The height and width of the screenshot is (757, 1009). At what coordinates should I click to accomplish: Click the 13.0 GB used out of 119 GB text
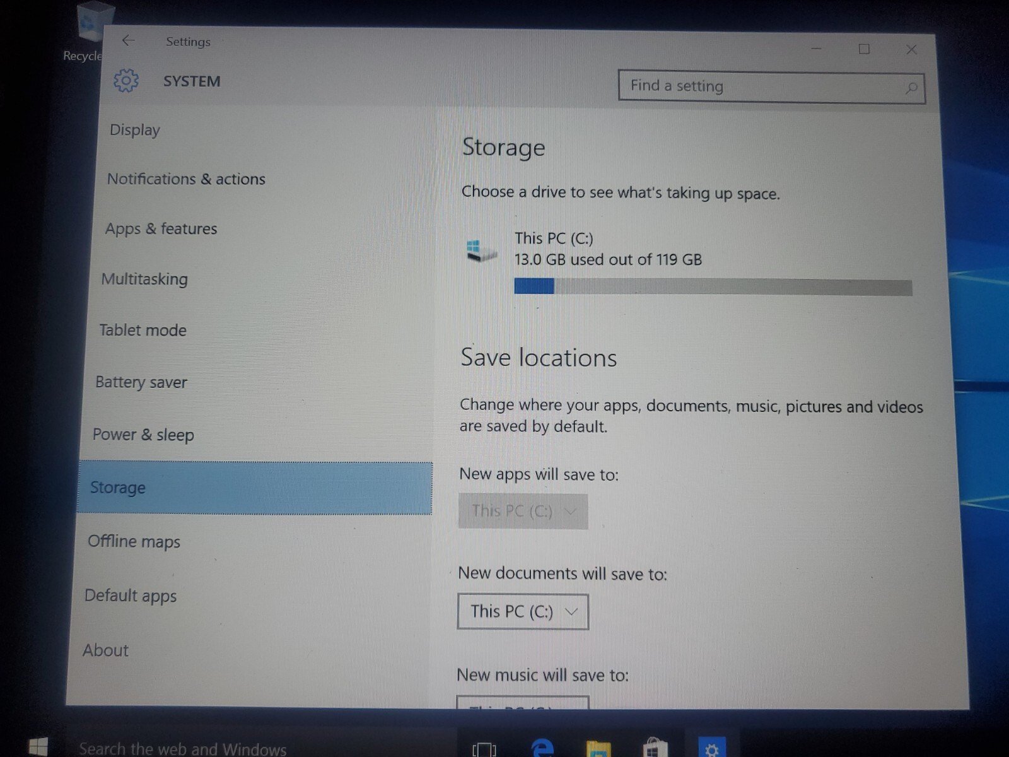point(608,259)
